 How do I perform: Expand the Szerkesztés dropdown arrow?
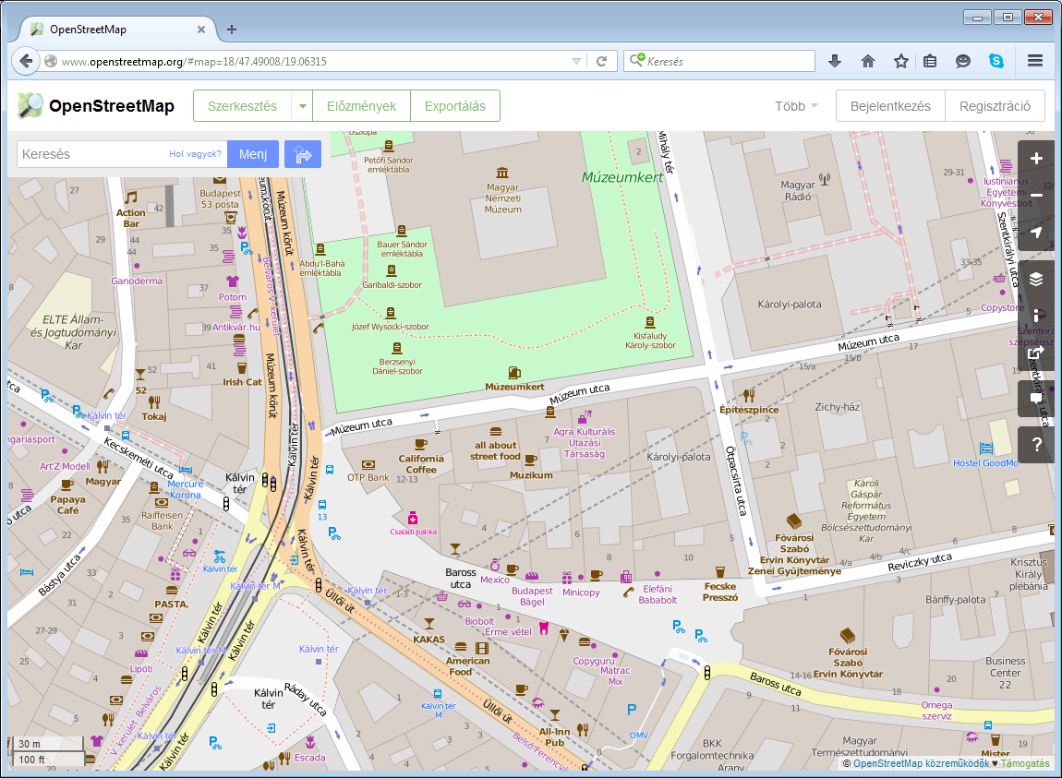pos(302,106)
